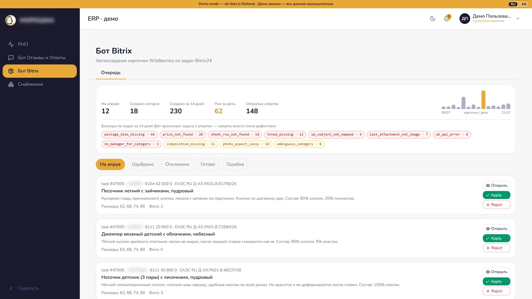
Task: Open task #47000 with Открыть button
Action: [x=496, y=229]
